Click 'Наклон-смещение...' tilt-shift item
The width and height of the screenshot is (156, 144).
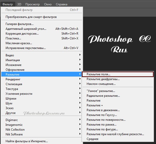(101, 84)
